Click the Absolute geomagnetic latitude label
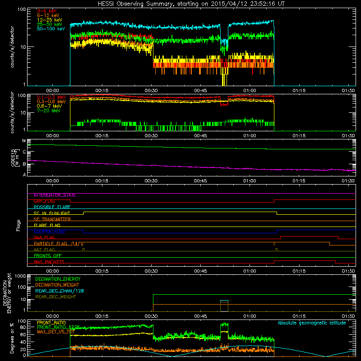Screen dimensions: 361x361 (x=312, y=323)
